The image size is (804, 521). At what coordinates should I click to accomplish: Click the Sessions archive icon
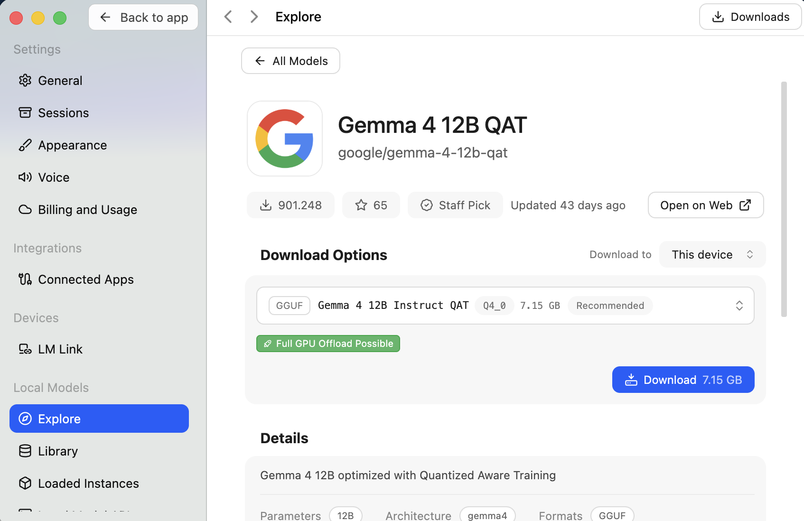click(25, 113)
